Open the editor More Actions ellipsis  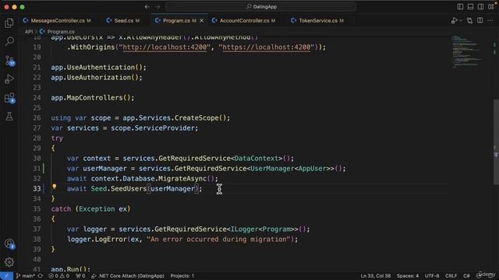(490, 21)
